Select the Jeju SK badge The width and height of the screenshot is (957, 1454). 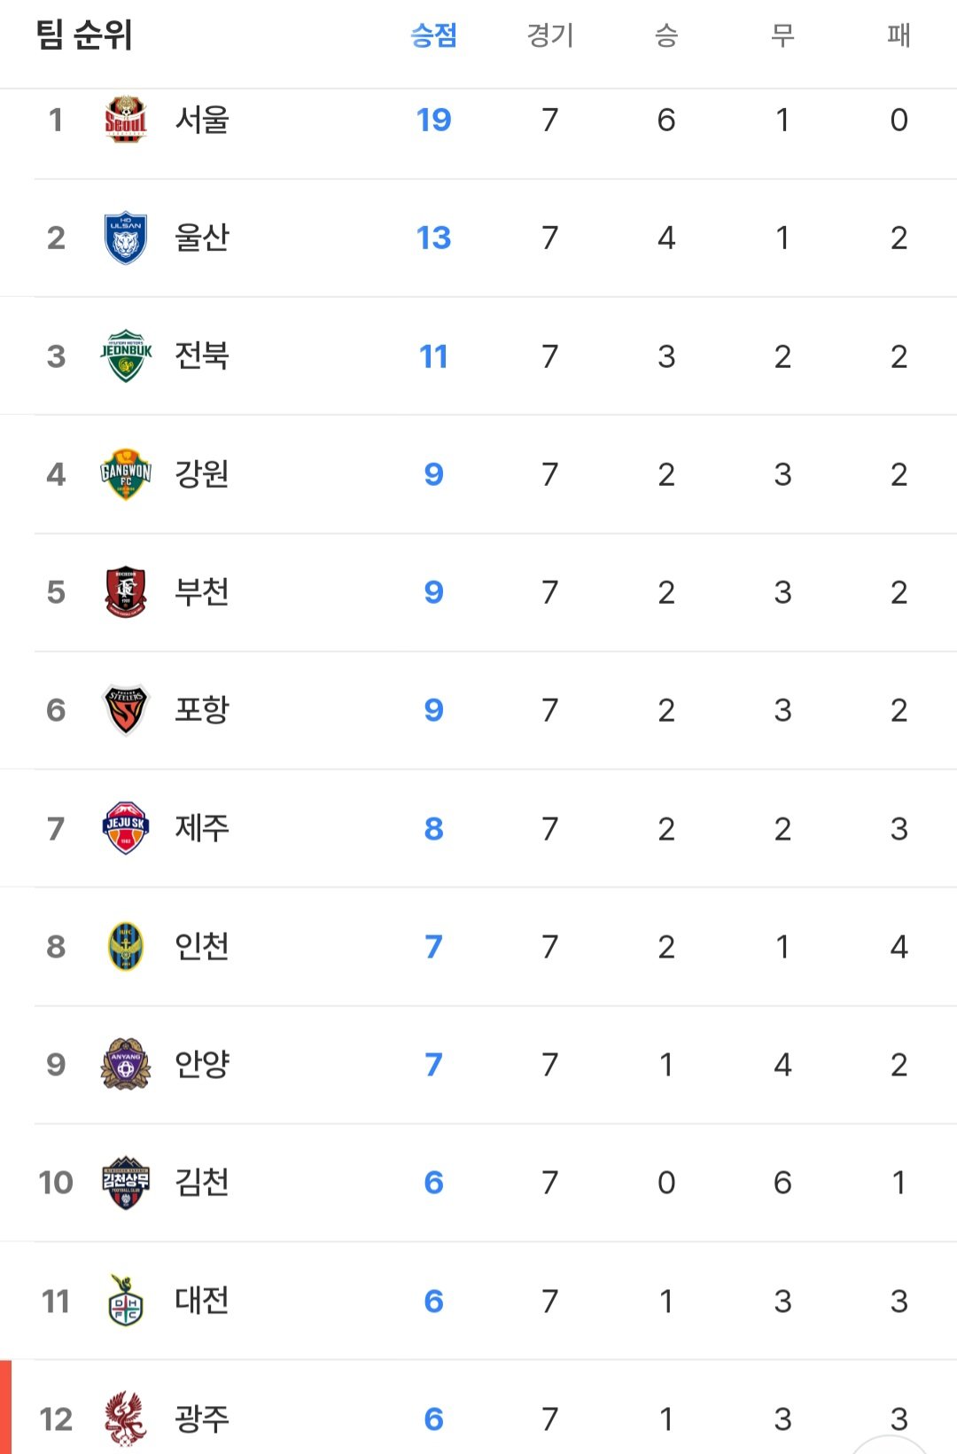(x=125, y=828)
